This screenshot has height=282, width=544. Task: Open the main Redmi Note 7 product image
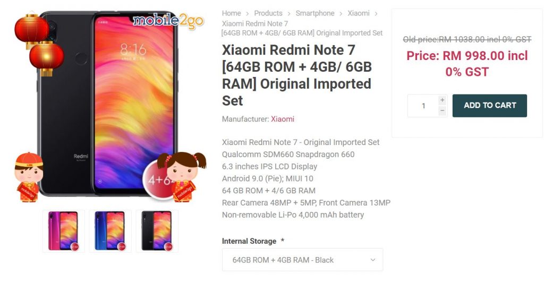coord(107,104)
